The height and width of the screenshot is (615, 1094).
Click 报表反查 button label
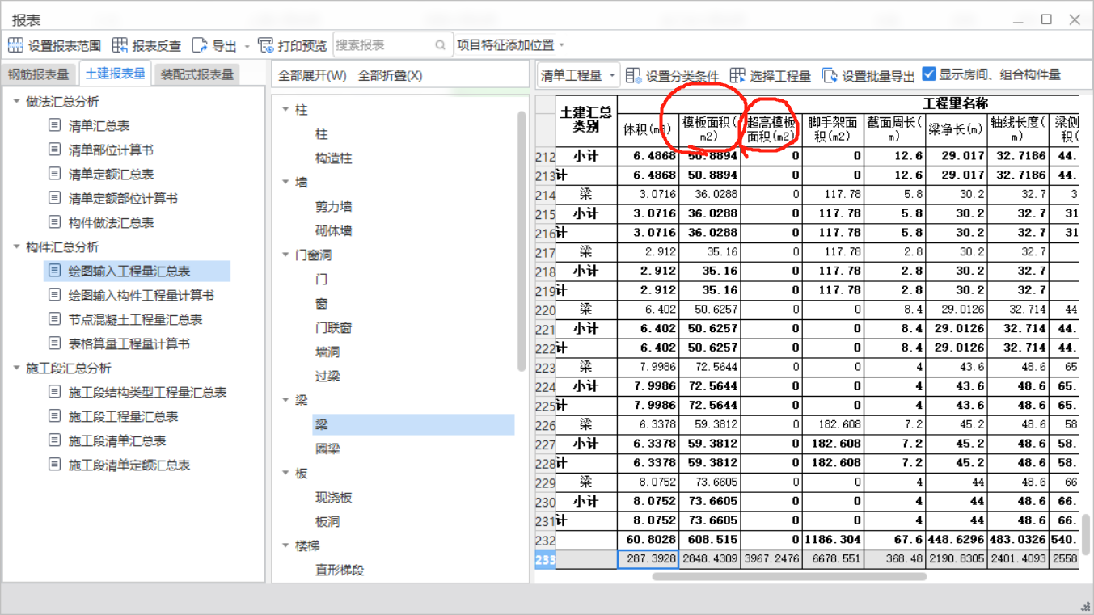(x=157, y=46)
